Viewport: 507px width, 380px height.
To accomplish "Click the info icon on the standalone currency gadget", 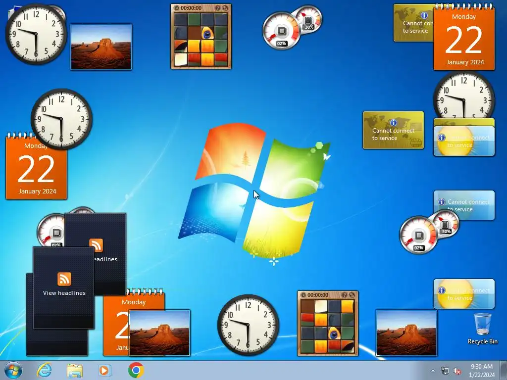I will (x=393, y=123).
